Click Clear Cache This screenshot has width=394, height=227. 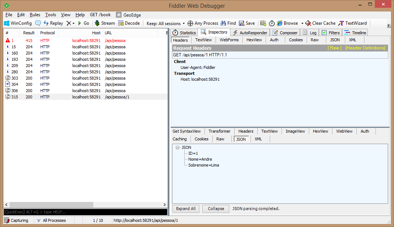(320, 23)
